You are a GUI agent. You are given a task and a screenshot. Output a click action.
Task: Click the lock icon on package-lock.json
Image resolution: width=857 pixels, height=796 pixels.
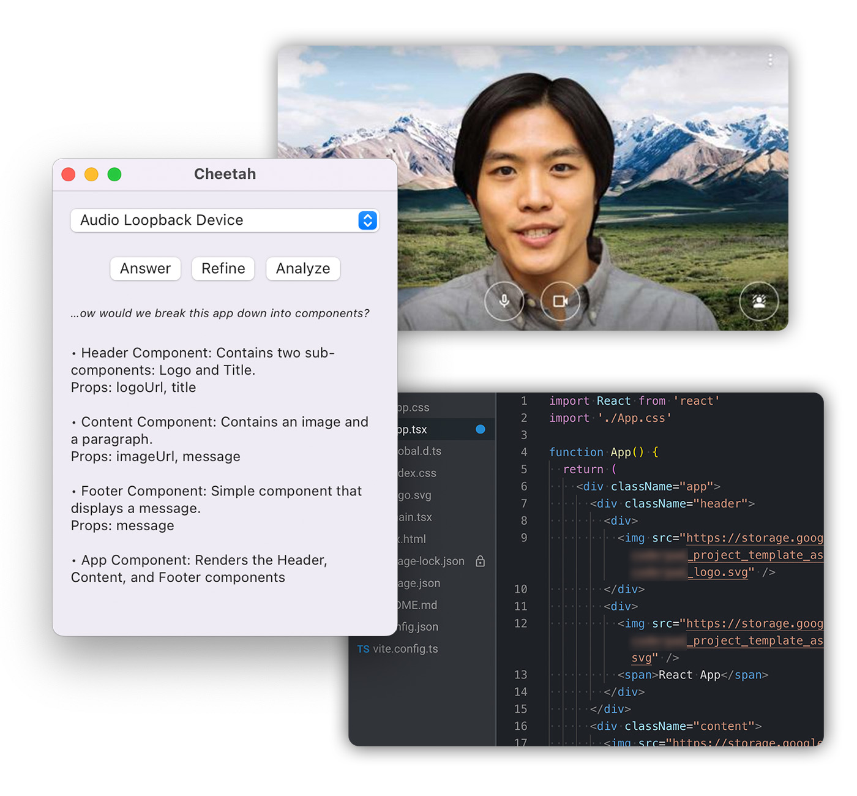coord(480,561)
